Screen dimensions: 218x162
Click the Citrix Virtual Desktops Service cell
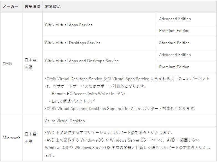pyautogui.click(x=73, y=43)
